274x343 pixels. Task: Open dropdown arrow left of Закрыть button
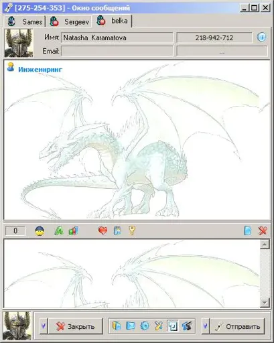point(44,326)
